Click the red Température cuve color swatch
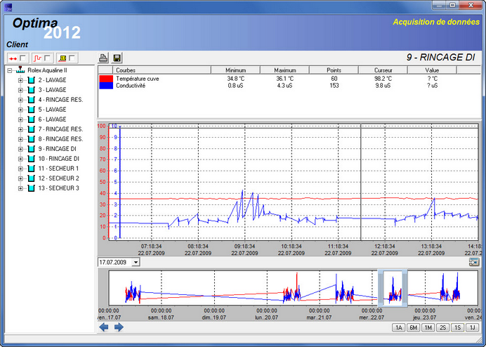The width and height of the screenshot is (486, 347). tap(106, 79)
